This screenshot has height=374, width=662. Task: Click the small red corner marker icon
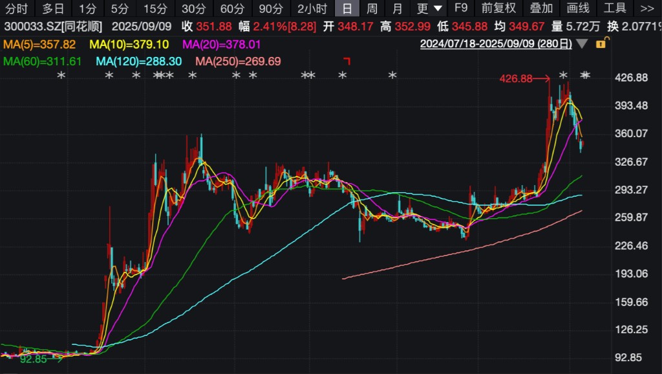click(347, 61)
